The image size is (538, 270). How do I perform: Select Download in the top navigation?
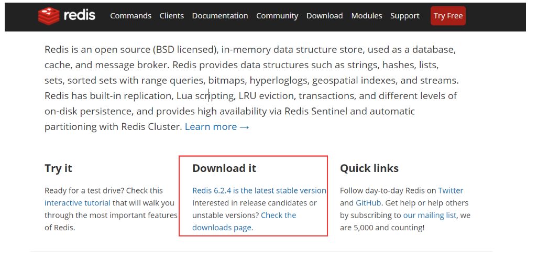click(325, 16)
